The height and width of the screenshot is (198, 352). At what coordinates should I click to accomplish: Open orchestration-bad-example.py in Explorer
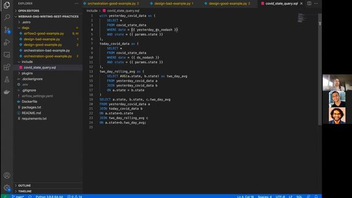click(47, 51)
